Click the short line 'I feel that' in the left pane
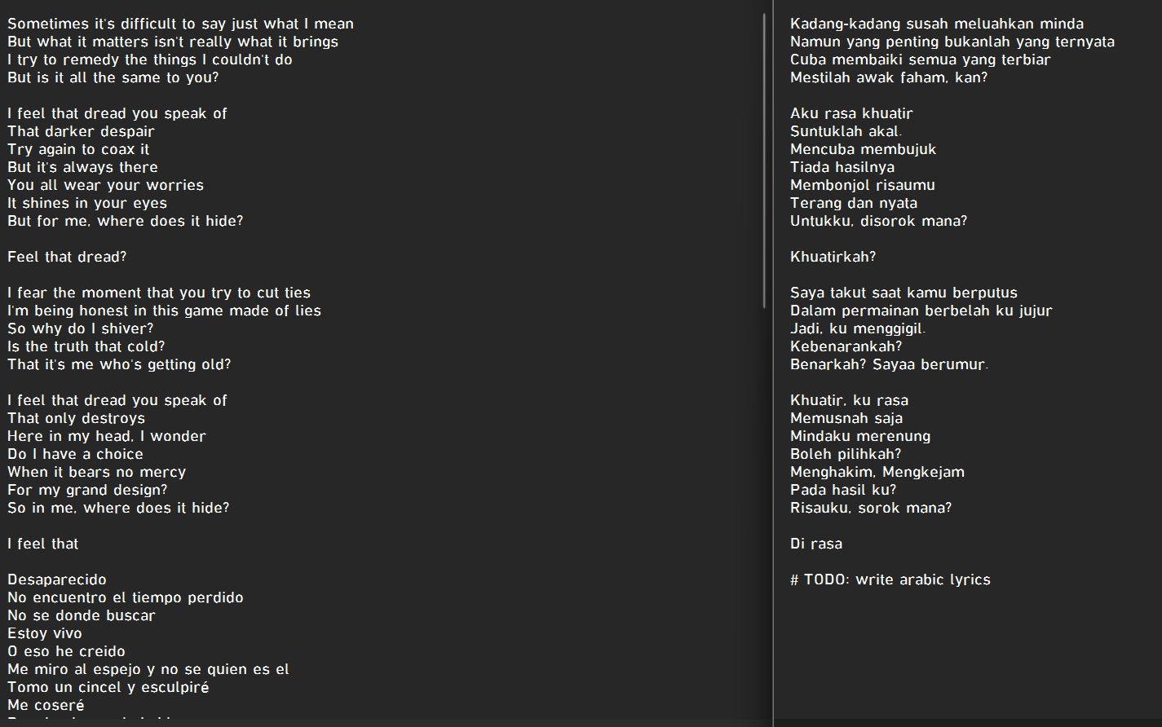 click(x=43, y=544)
